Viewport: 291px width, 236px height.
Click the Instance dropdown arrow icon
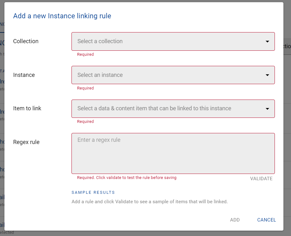click(267, 75)
